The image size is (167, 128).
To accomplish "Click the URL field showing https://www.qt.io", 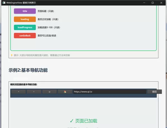I will [x=109, y=92].
